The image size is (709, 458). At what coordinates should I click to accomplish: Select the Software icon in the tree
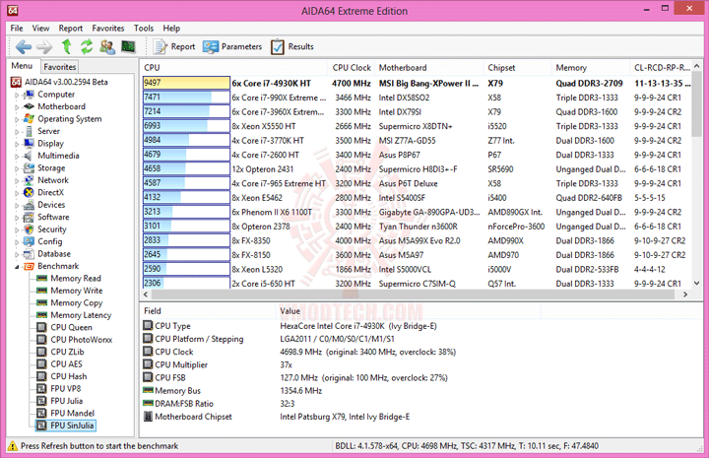[29, 217]
